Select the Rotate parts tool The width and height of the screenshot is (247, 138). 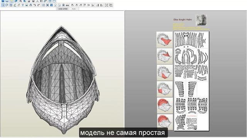[x=7, y=5]
